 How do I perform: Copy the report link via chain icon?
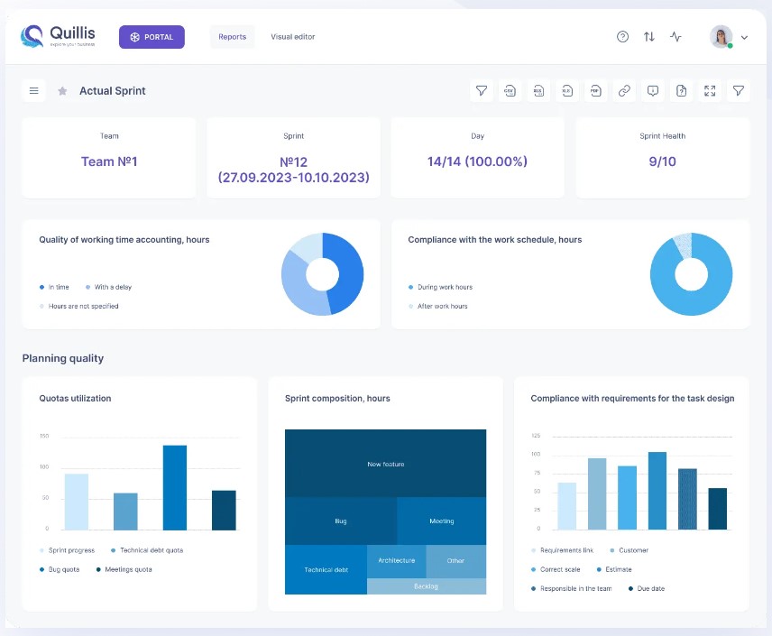(624, 91)
